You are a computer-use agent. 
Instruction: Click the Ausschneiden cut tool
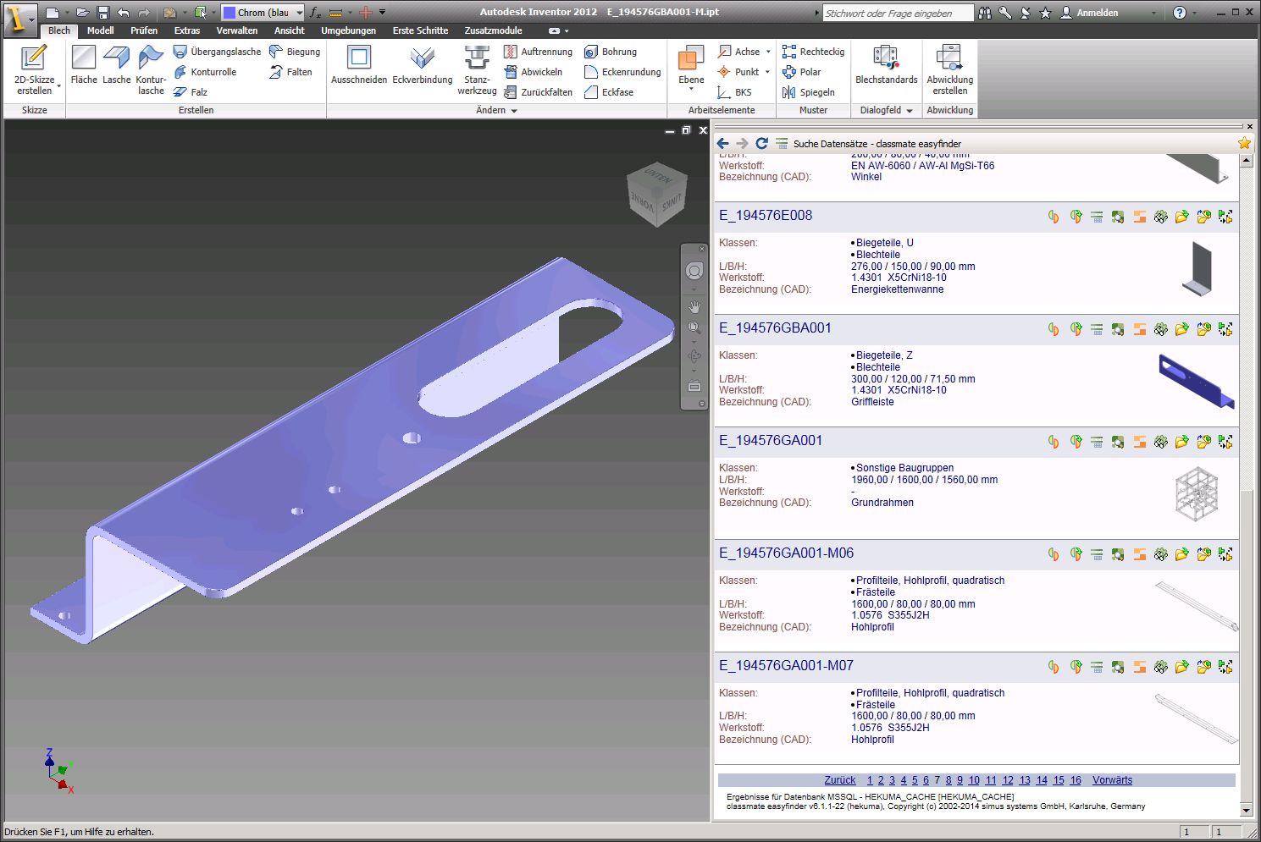(359, 65)
